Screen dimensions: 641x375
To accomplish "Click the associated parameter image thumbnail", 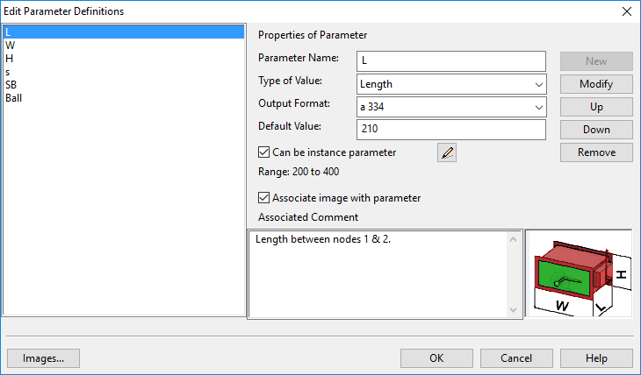I will tap(578, 273).
